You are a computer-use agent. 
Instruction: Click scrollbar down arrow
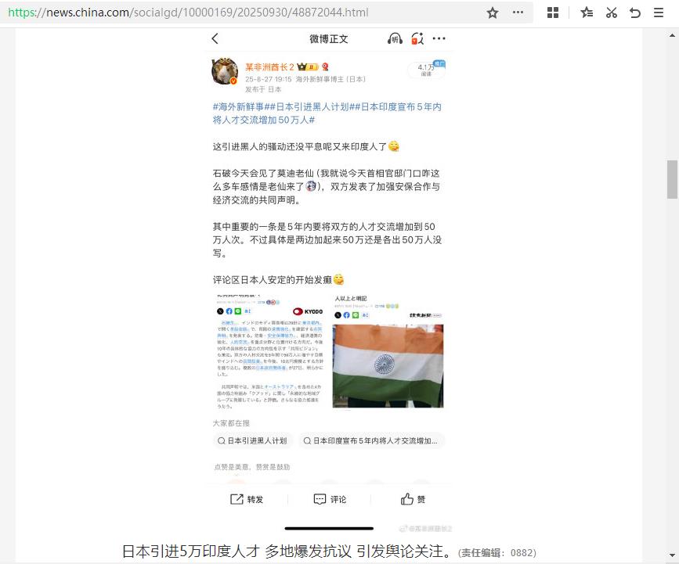(x=672, y=555)
